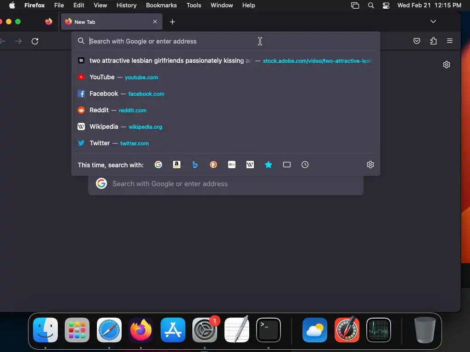
Task: Open Digital Color Meter from the Dock
Action: [347, 330]
